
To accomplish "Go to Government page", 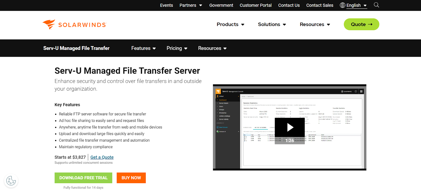I will pyautogui.click(x=221, y=5).
